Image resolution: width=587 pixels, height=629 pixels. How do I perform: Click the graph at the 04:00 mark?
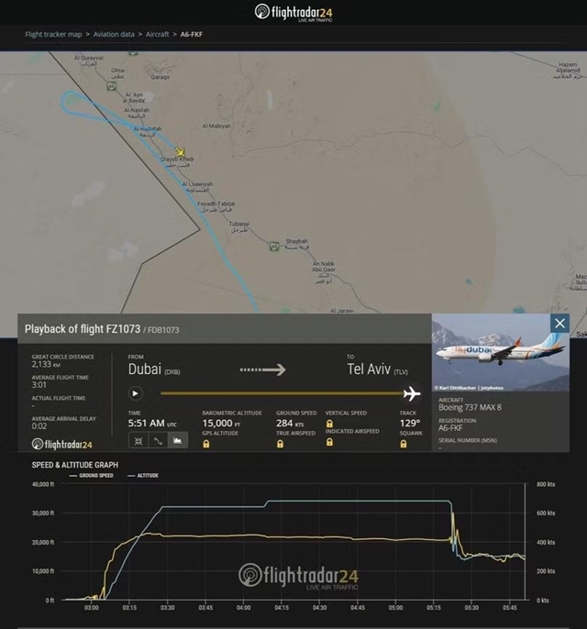(244, 607)
